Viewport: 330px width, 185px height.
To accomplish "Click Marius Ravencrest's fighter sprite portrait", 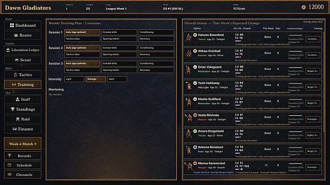I will click(189, 166).
